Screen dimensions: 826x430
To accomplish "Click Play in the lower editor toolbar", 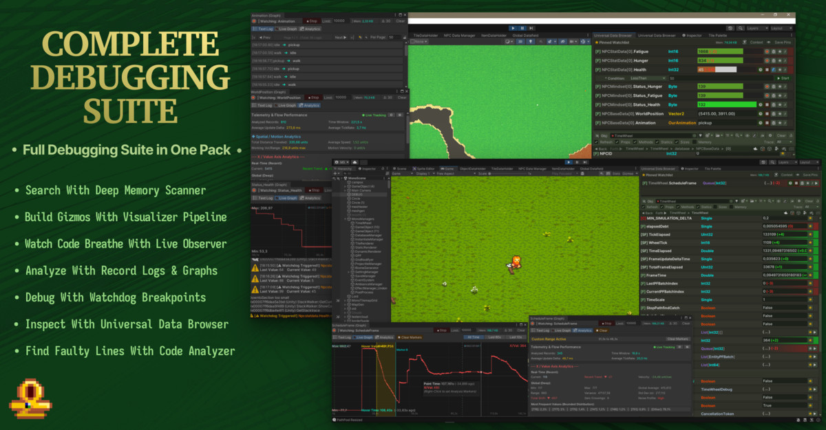I will tap(569, 162).
